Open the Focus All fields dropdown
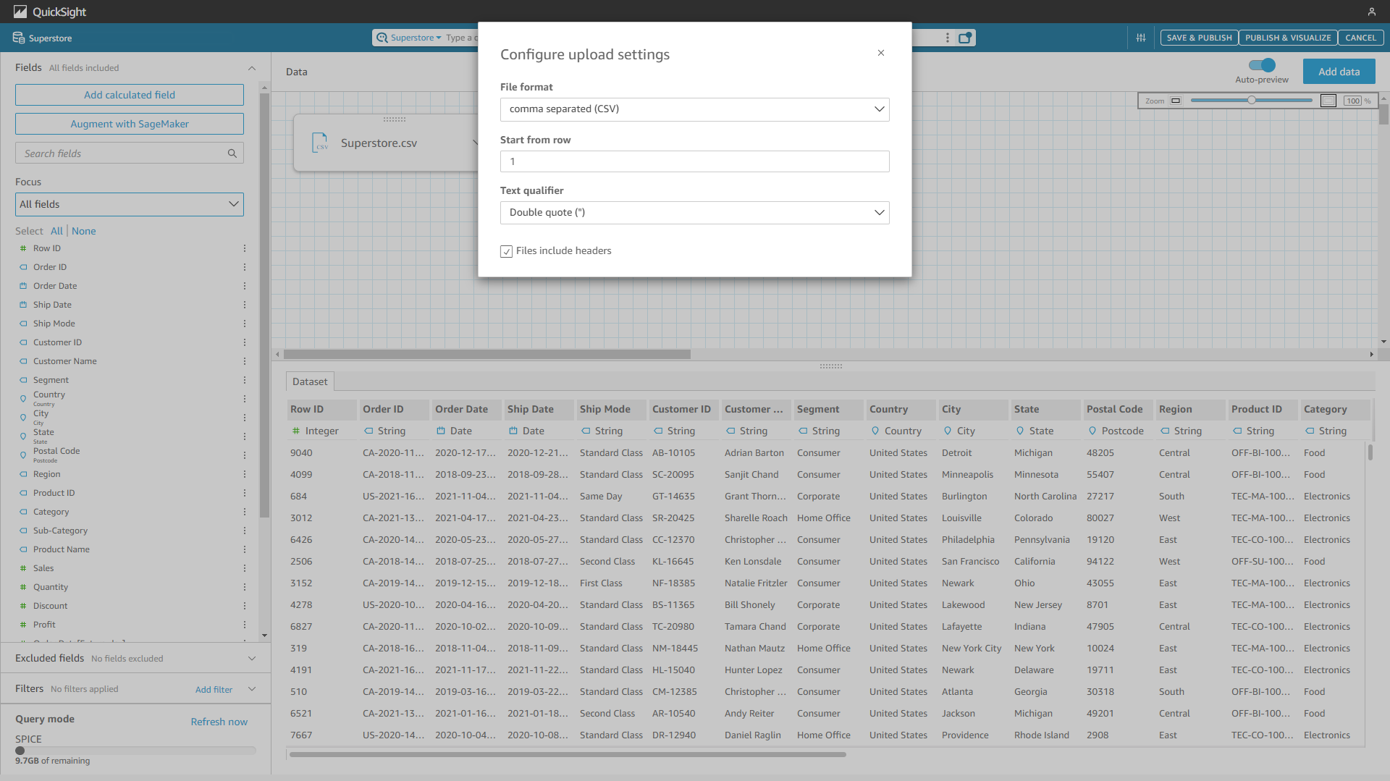Viewport: 1390px width, 781px height. (x=130, y=204)
